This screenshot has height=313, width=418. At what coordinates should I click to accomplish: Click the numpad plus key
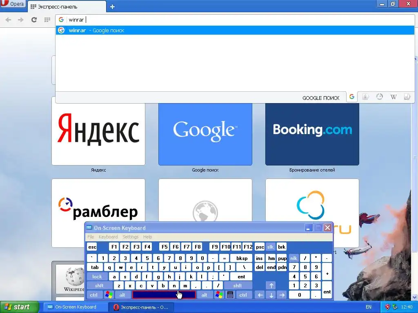(x=327, y=272)
